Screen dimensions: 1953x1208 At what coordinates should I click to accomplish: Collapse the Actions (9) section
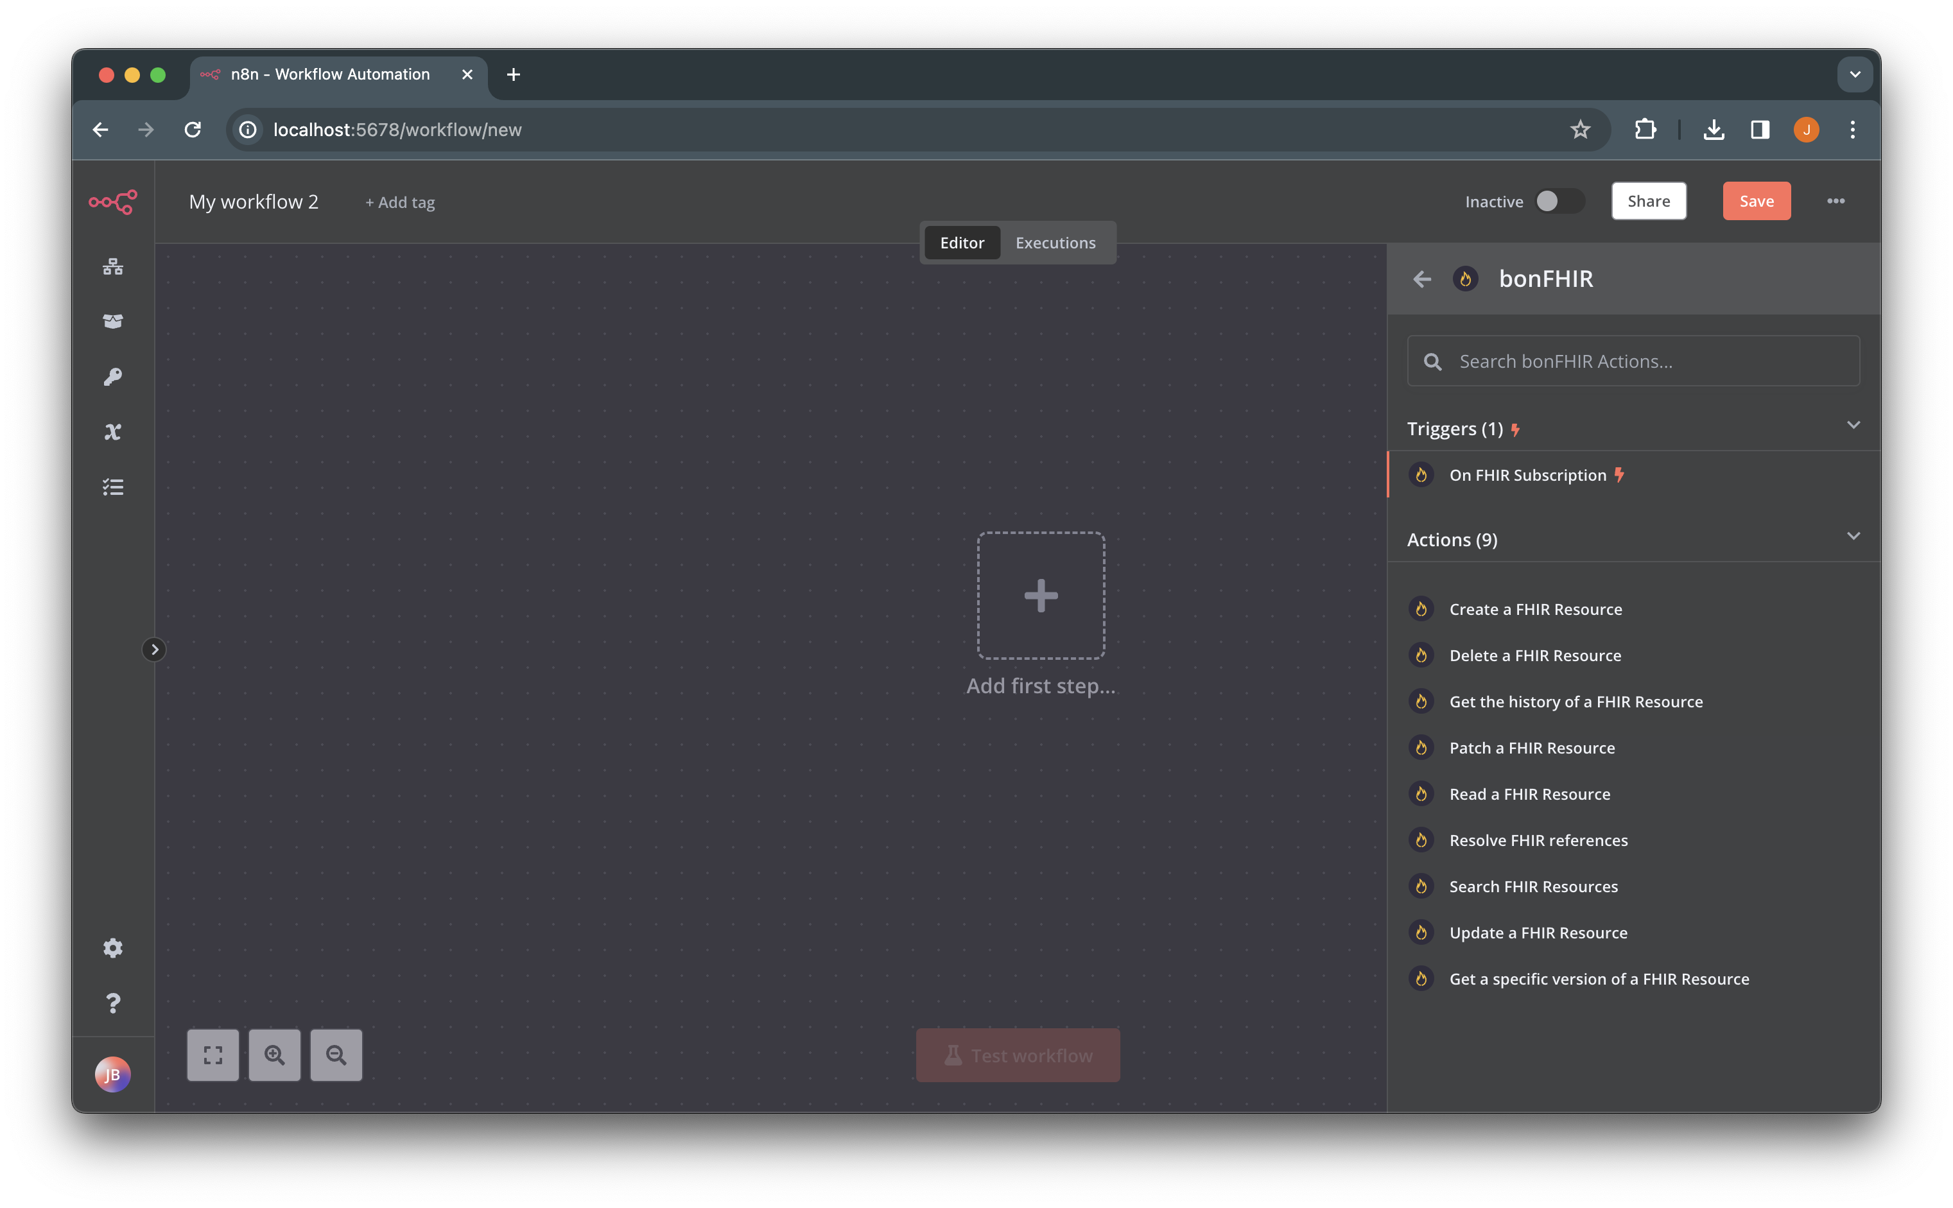click(1854, 536)
